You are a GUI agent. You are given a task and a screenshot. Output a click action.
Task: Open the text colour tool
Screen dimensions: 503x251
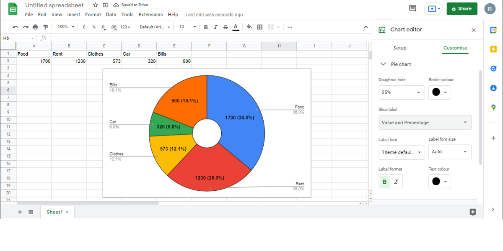pyautogui.click(x=236, y=27)
